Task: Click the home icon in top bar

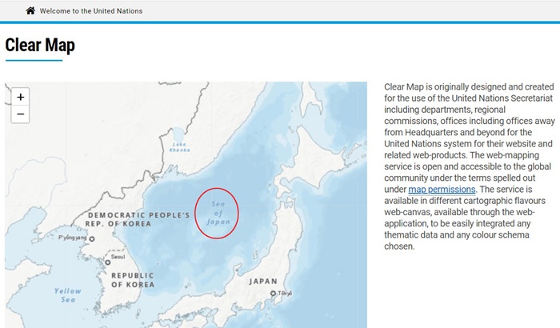Action: 30,10
